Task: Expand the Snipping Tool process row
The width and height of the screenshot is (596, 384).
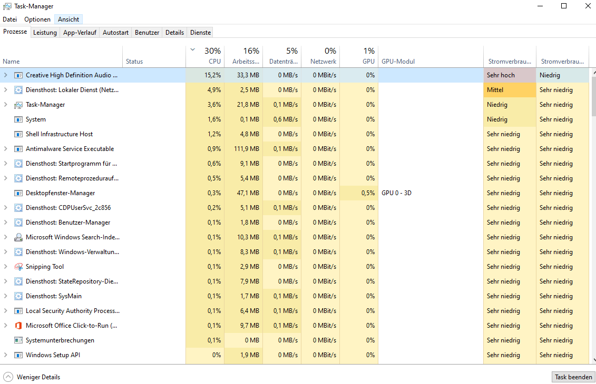Action: tap(5, 267)
